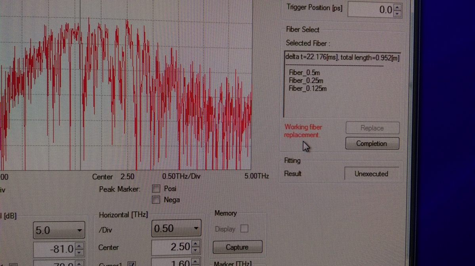This screenshot has width=475, height=266.
Task: Increase the -81.0 vertical value
Action: tap(79, 246)
